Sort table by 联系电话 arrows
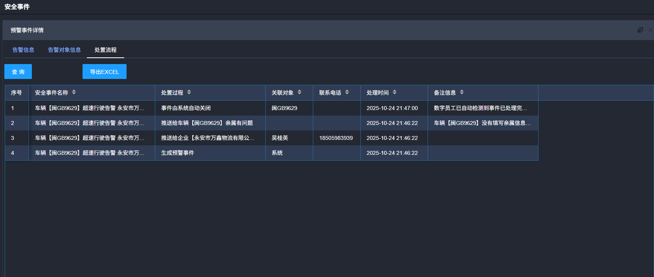Viewport: 654px width, 277px height. point(347,92)
